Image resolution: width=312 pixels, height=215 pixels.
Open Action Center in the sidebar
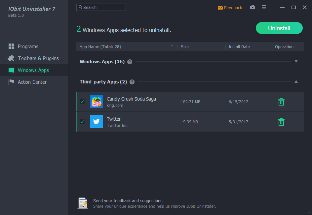pyautogui.click(x=32, y=82)
